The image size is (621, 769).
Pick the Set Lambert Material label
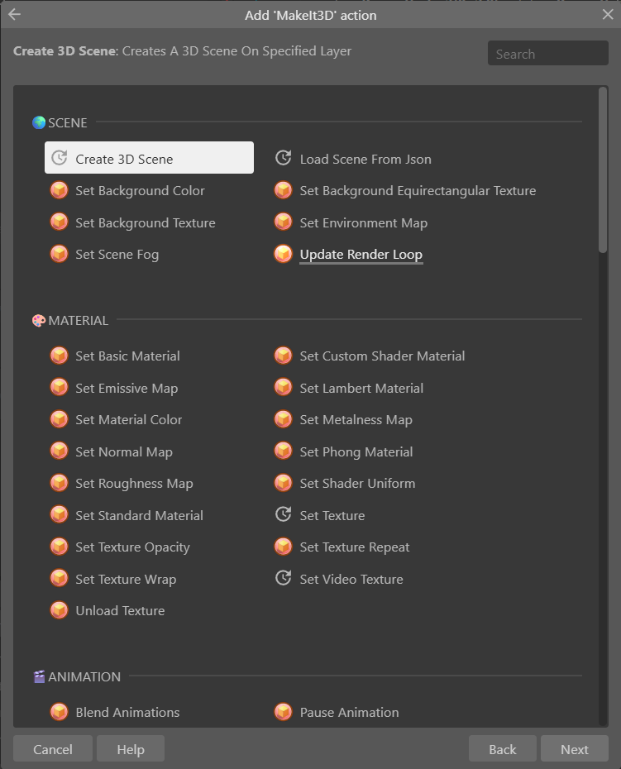[x=361, y=389]
